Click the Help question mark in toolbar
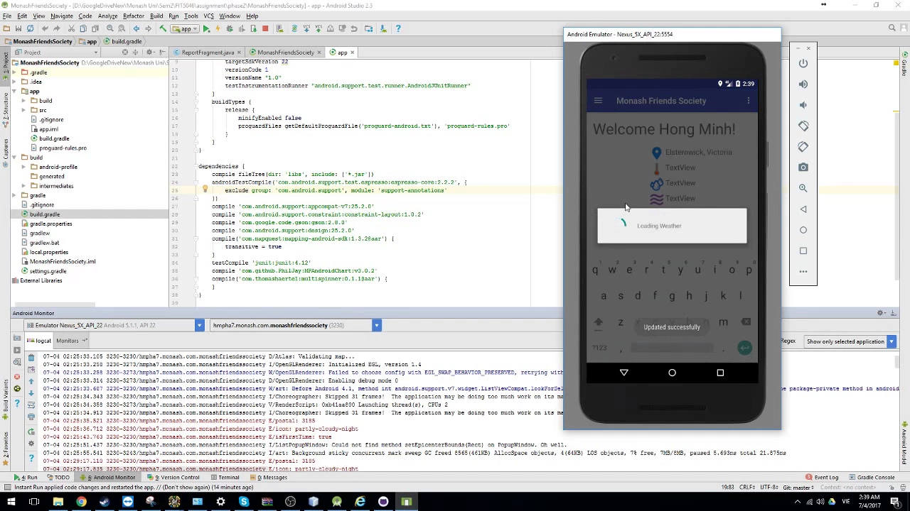910x511 pixels. pos(398,28)
